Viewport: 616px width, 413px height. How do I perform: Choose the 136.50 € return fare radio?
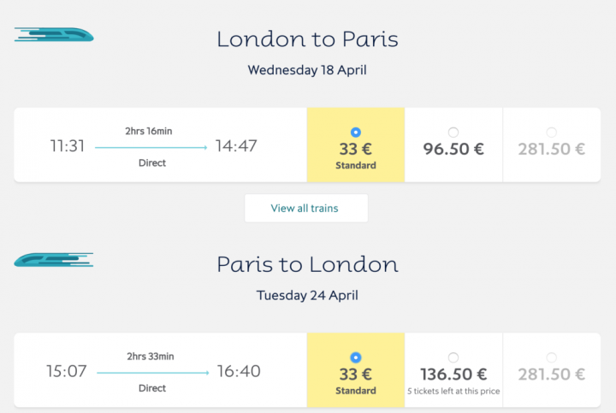[453, 357]
